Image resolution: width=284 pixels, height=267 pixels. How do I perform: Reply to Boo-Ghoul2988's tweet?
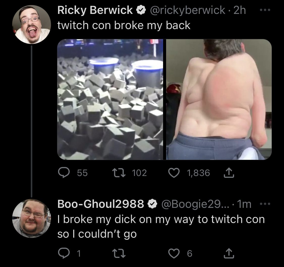[64, 253]
